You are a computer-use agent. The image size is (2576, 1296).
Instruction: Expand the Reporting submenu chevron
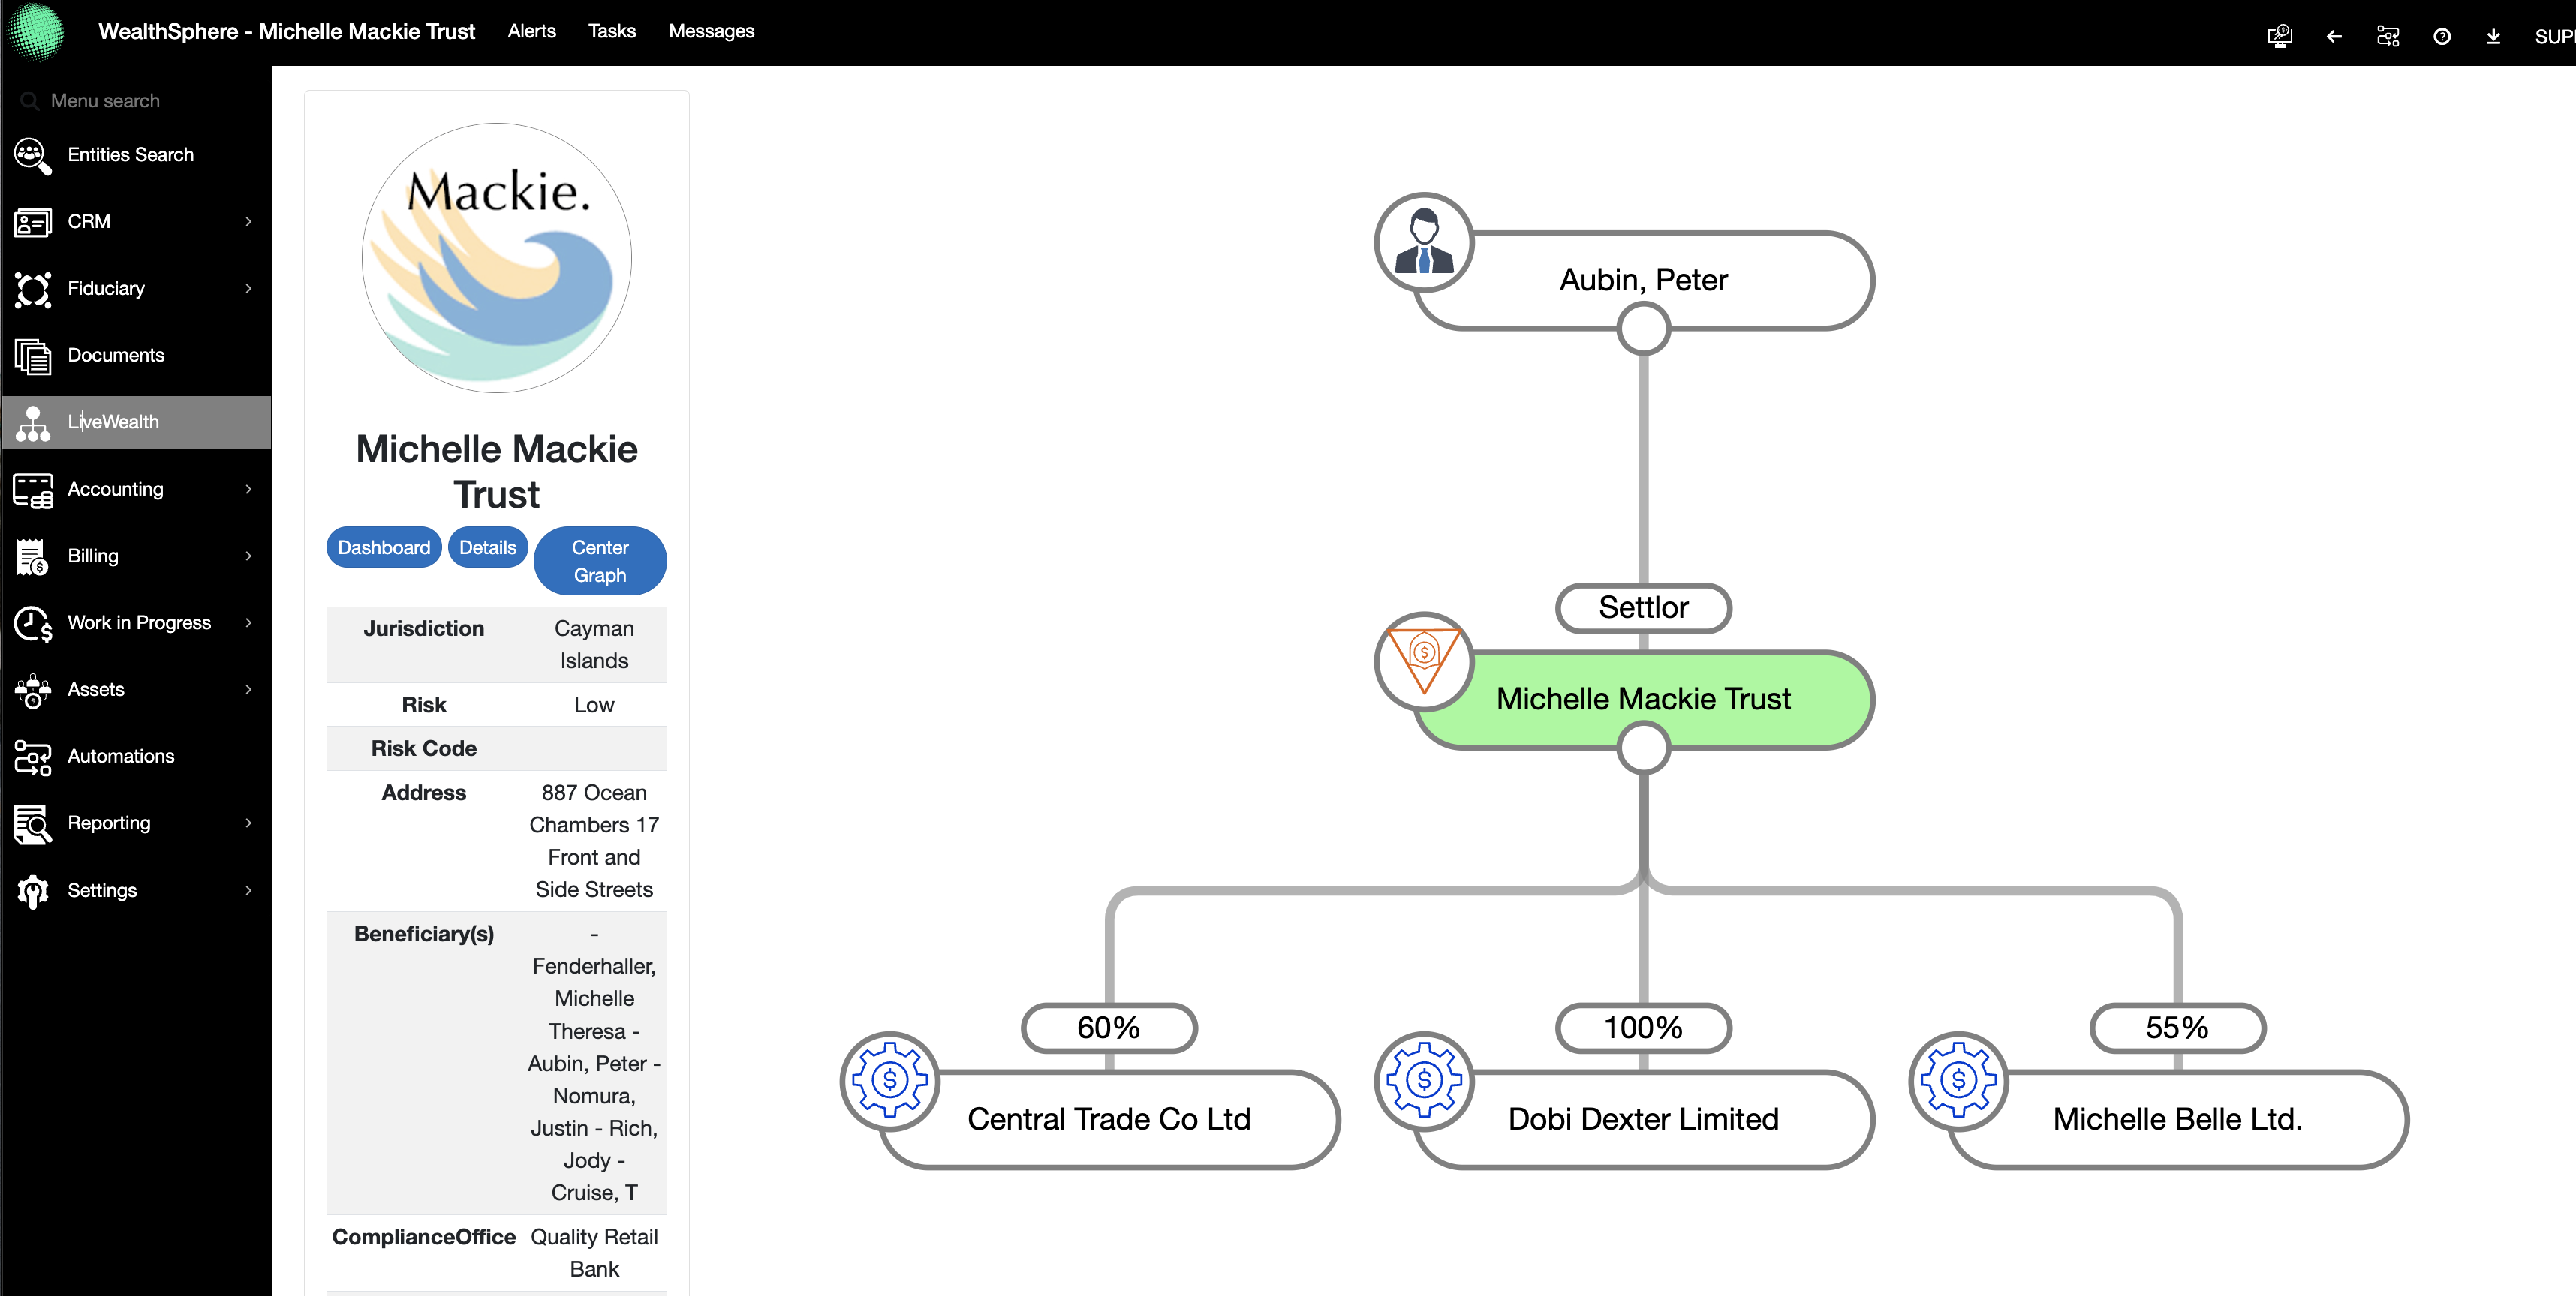pos(248,823)
